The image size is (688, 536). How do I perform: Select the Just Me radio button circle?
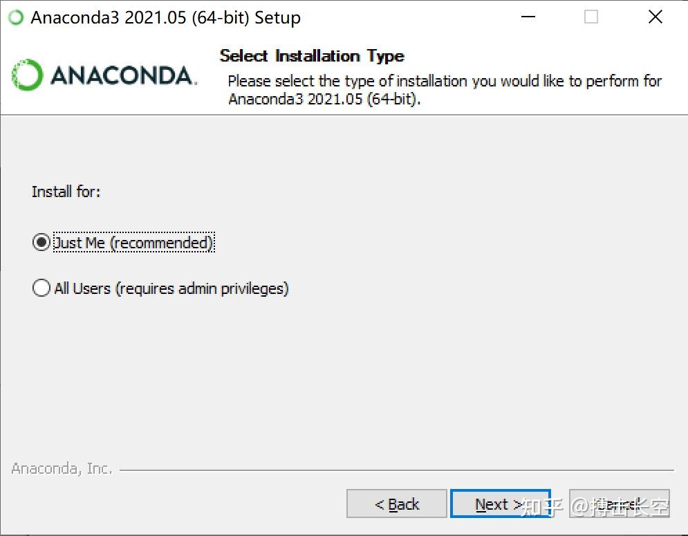41,243
